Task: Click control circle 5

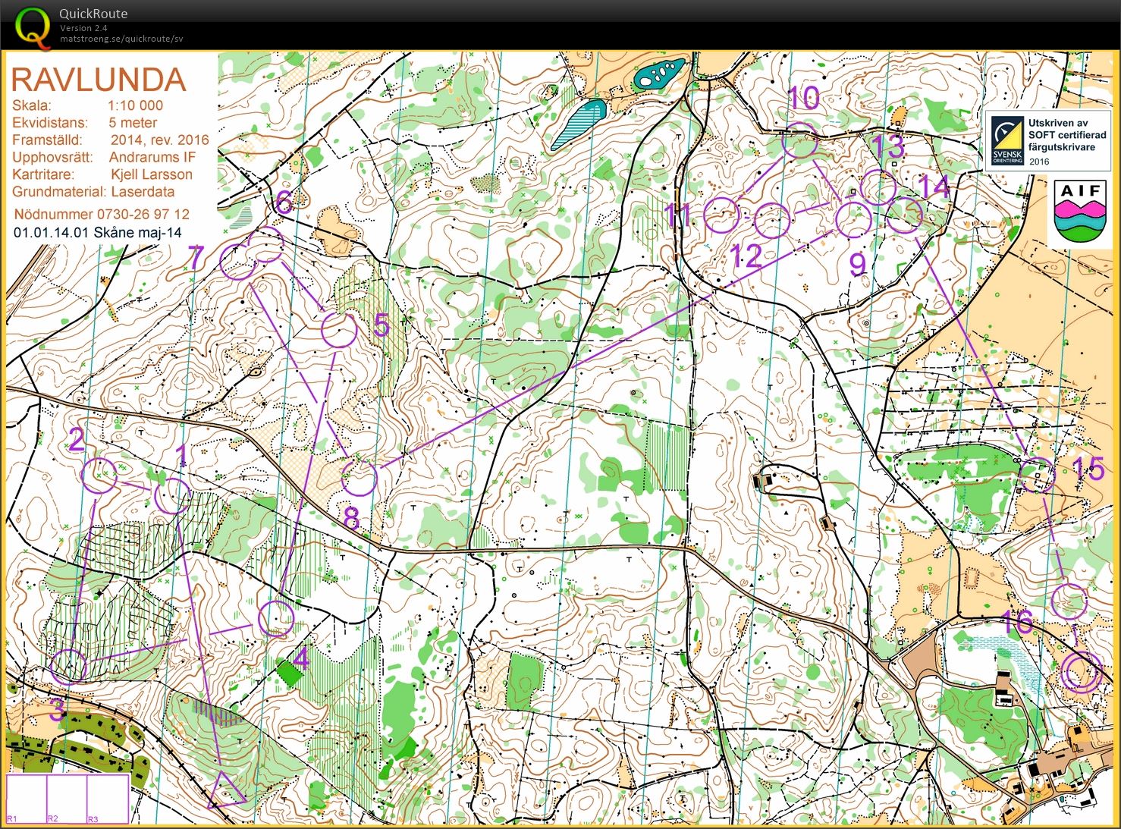Action: 339,330
